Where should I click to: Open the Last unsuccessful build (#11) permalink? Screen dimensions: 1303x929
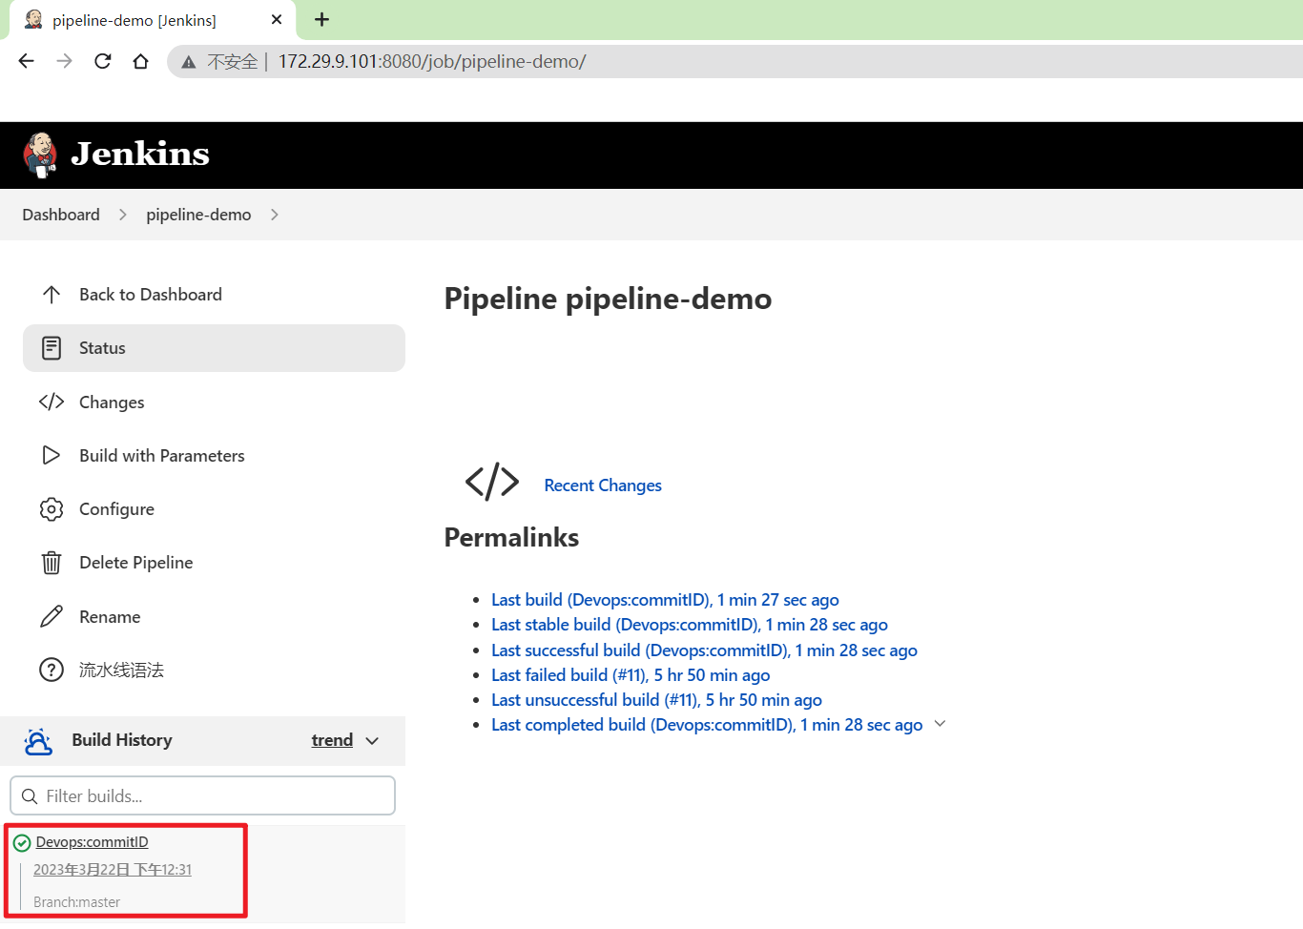[656, 700]
